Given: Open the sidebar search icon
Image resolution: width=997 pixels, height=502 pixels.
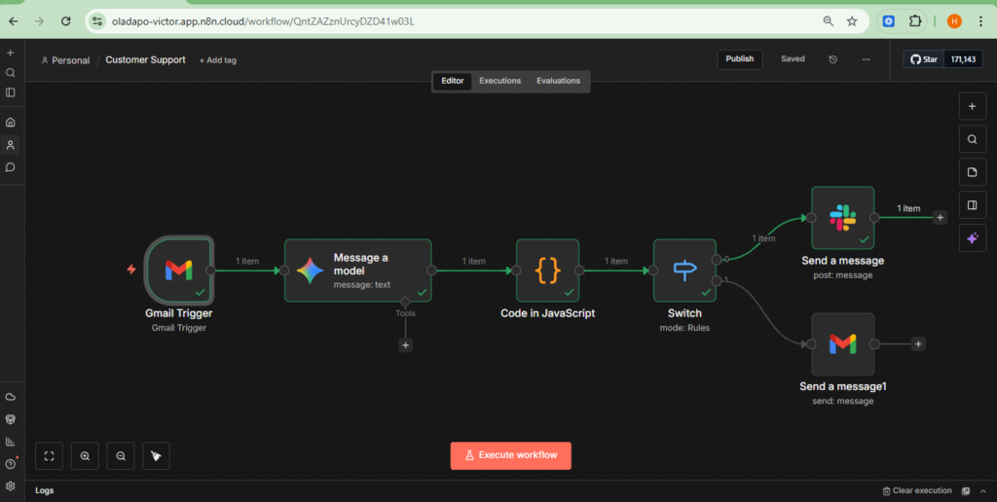Looking at the screenshot, I should coord(10,72).
